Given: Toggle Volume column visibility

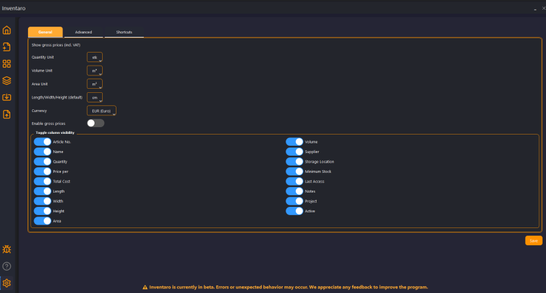Looking at the screenshot, I should pyautogui.click(x=295, y=141).
